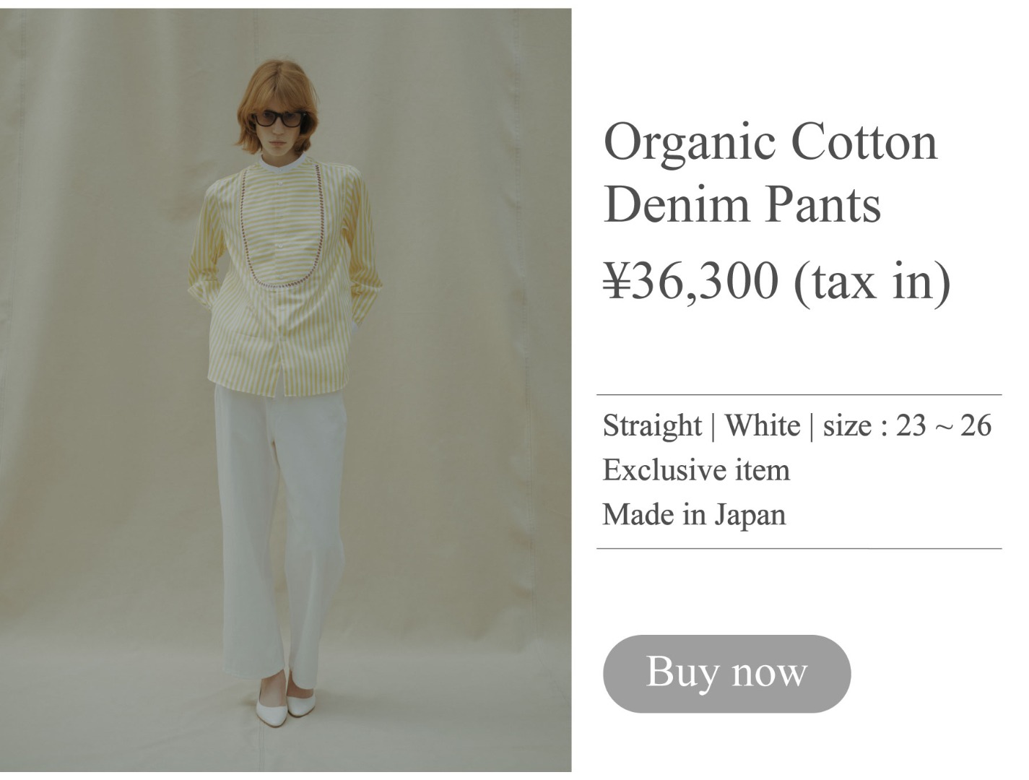Select the Organic Cotton title line
The width and height of the screenshot is (1029, 780).
tap(770, 142)
